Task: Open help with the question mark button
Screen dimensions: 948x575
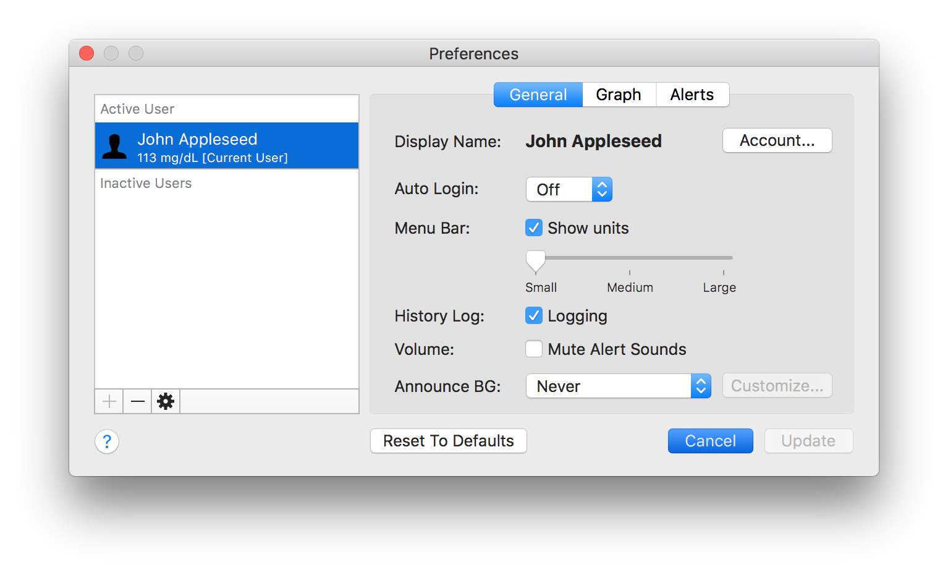Action: [107, 441]
